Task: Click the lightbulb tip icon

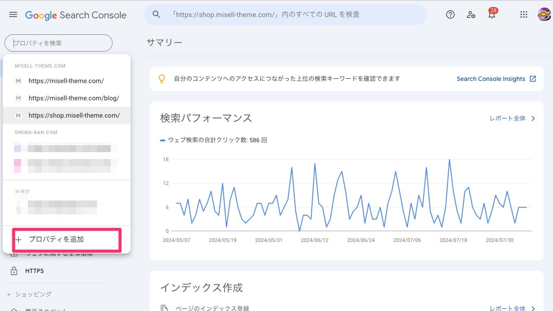Action: (162, 79)
